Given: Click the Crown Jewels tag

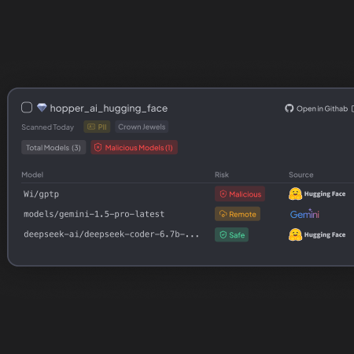Looking at the screenshot, I should [x=142, y=127].
